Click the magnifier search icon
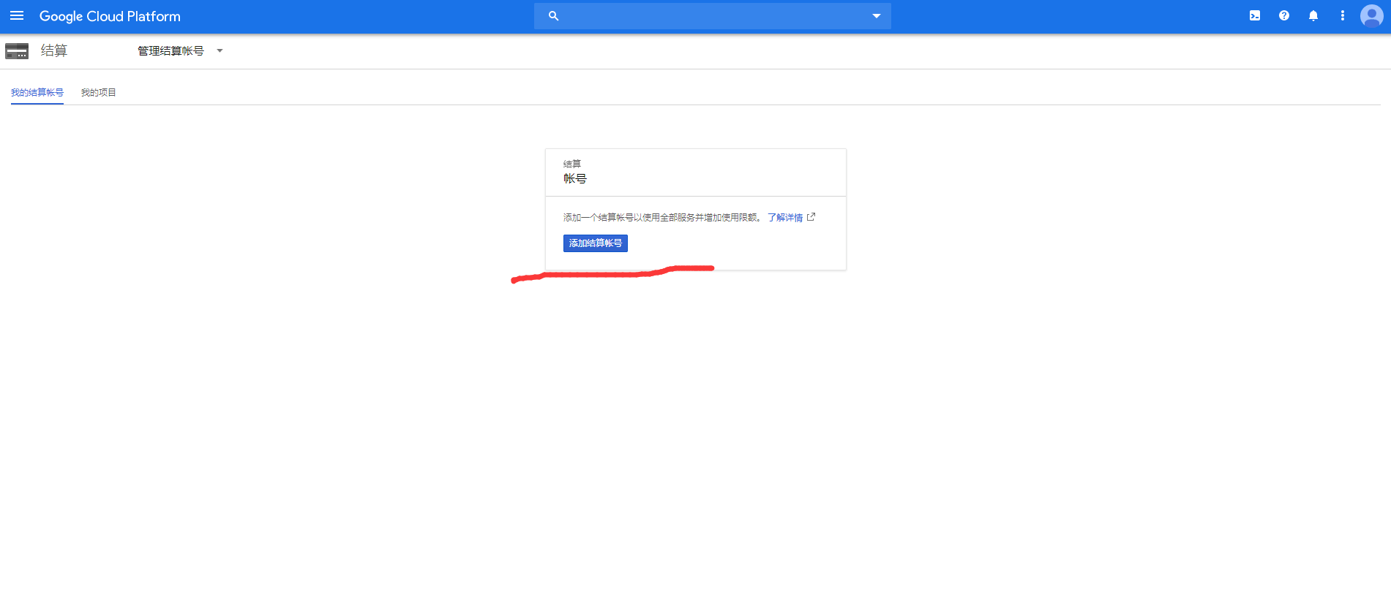 pyautogui.click(x=553, y=16)
